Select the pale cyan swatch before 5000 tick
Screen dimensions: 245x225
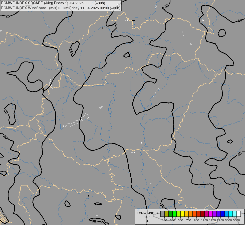coord(234,214)
